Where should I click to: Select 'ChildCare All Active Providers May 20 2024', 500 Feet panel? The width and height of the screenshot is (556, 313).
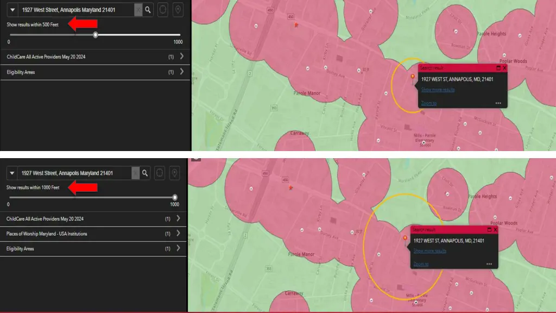tap(95, 57)
